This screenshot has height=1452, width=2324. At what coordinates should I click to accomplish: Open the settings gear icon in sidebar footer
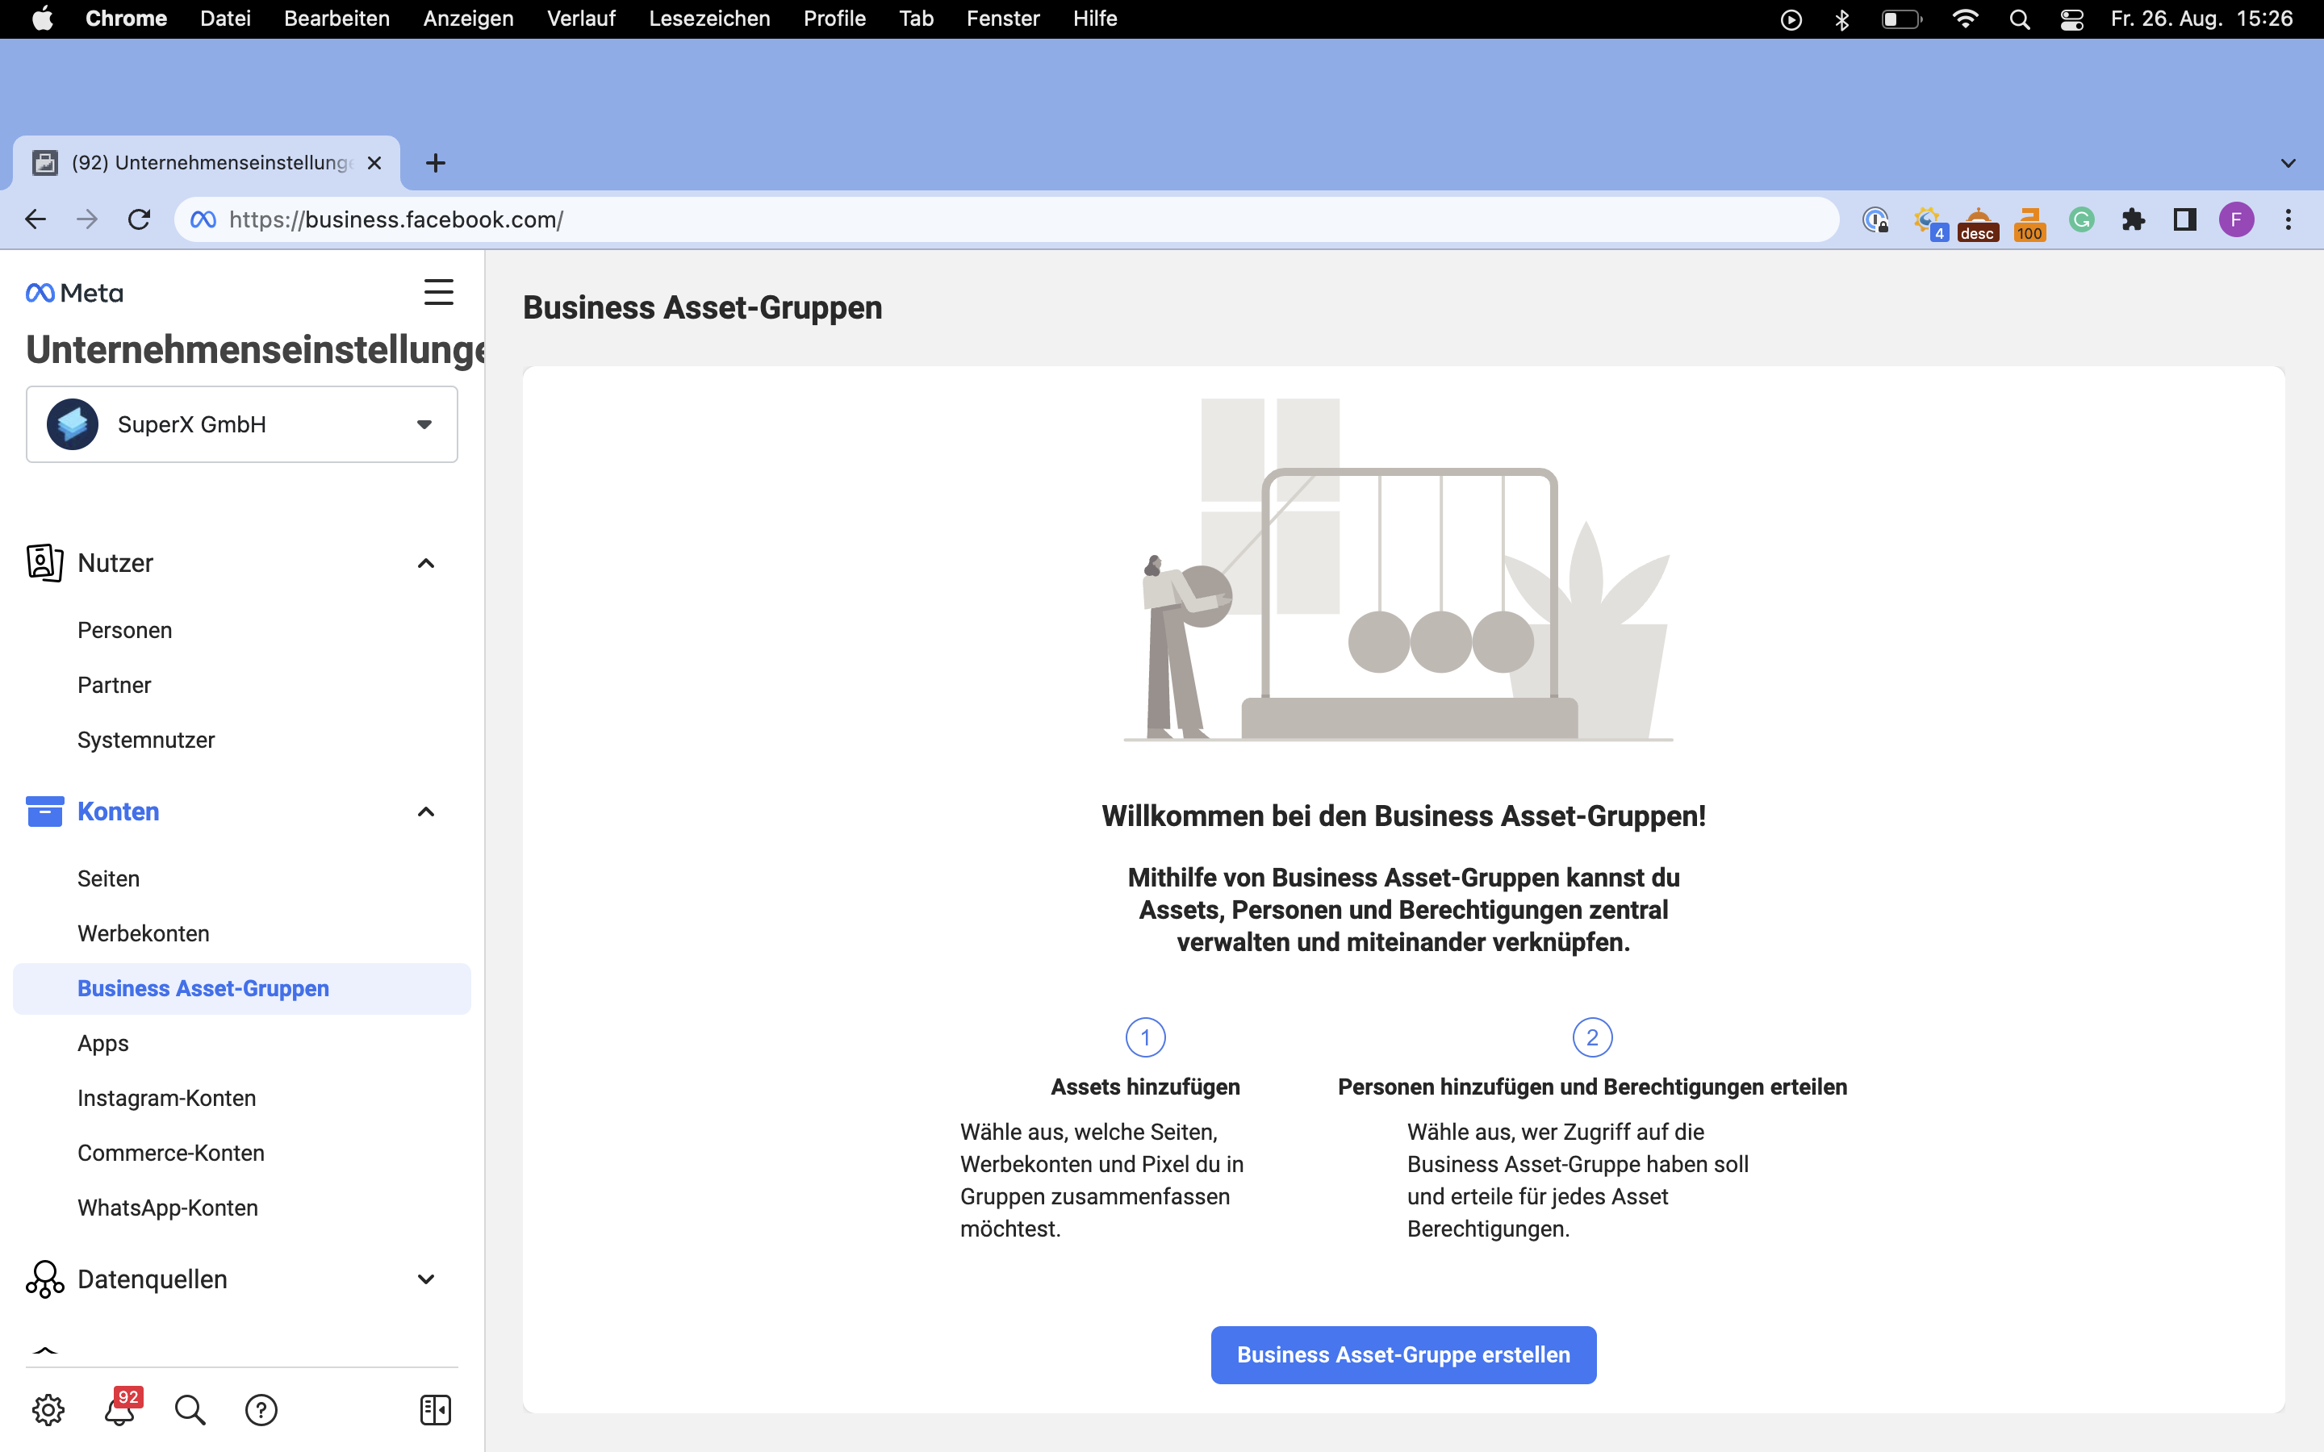point(48,1410)
